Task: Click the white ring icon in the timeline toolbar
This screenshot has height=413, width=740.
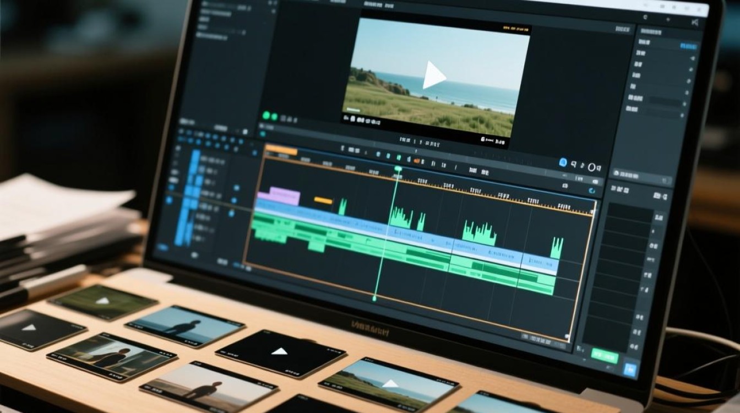Action: 592,167
